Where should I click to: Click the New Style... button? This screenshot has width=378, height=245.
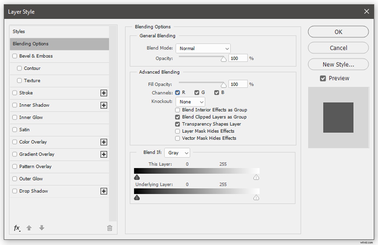[338, 65]
